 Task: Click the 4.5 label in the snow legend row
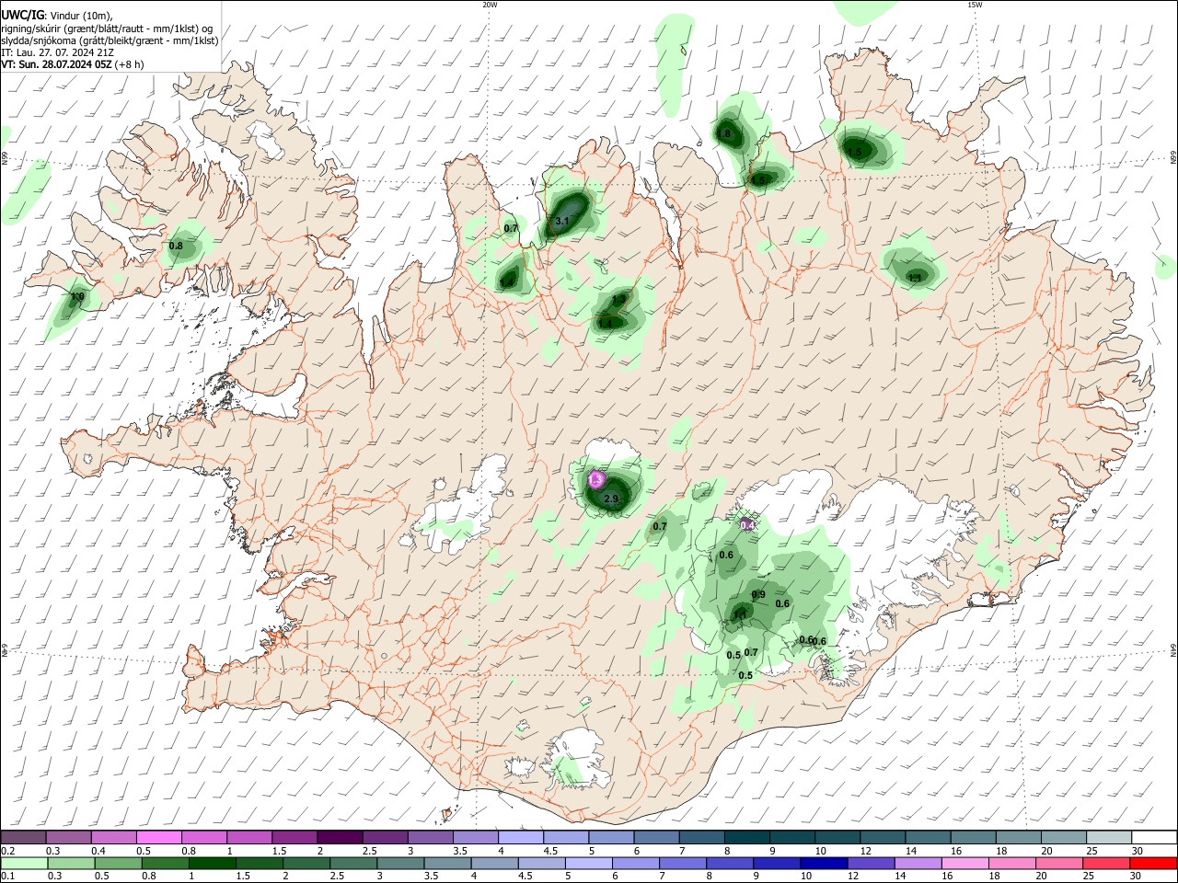pyautogui.click(x=550, y=851)
